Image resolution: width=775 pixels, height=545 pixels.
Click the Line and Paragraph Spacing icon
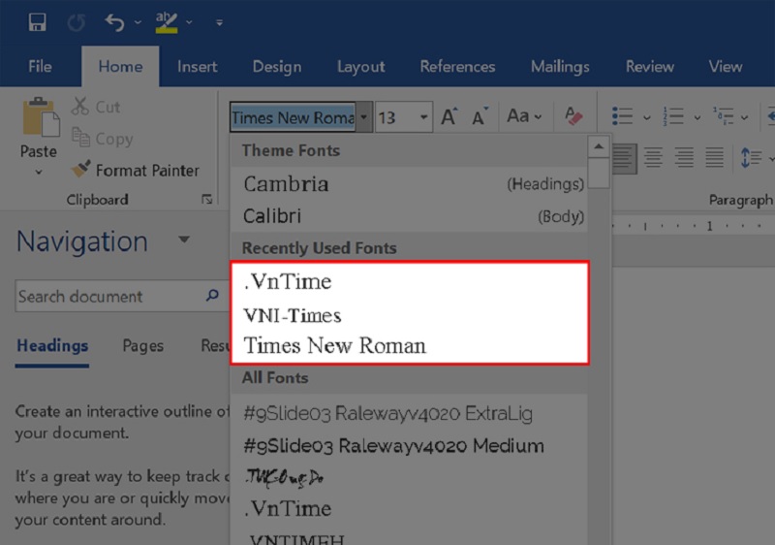751,158
